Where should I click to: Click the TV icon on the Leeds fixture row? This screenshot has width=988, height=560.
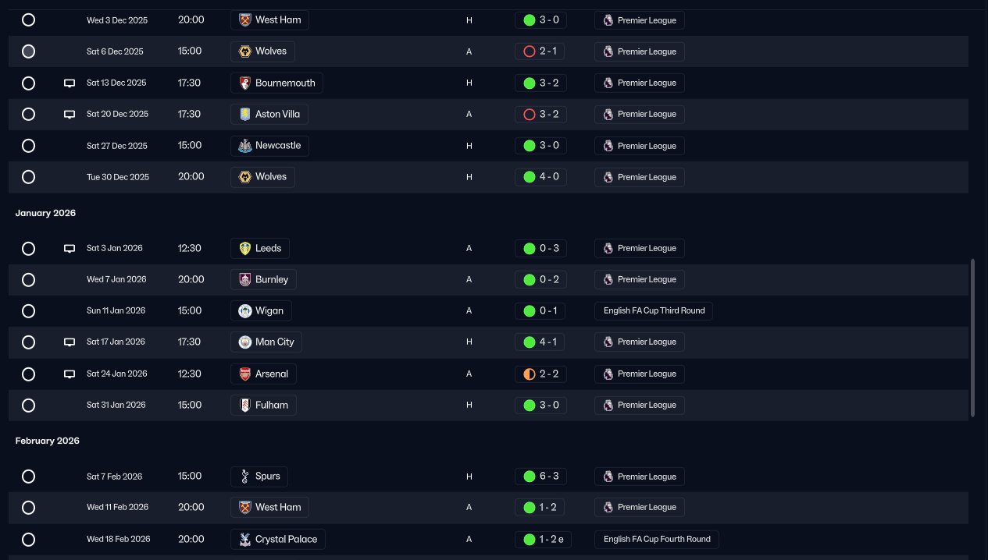pyautogui.click(x=70, y=248)
